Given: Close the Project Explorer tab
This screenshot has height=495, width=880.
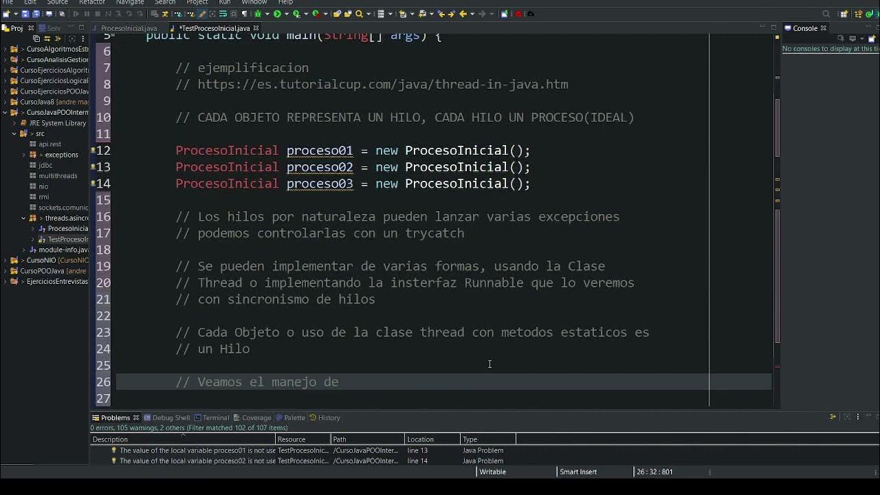Looking at the screenshot, I should (x=31, y=28).
